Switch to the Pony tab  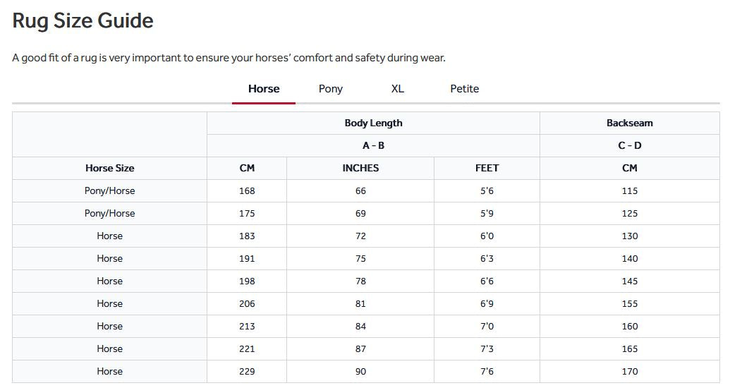331,88
